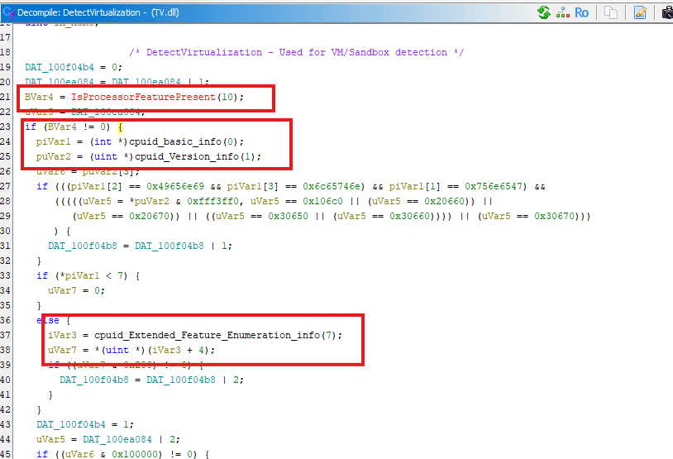Click the green Re-decompile refresh icon
Screen dimensions: 673x459
[x=544, y=12]
